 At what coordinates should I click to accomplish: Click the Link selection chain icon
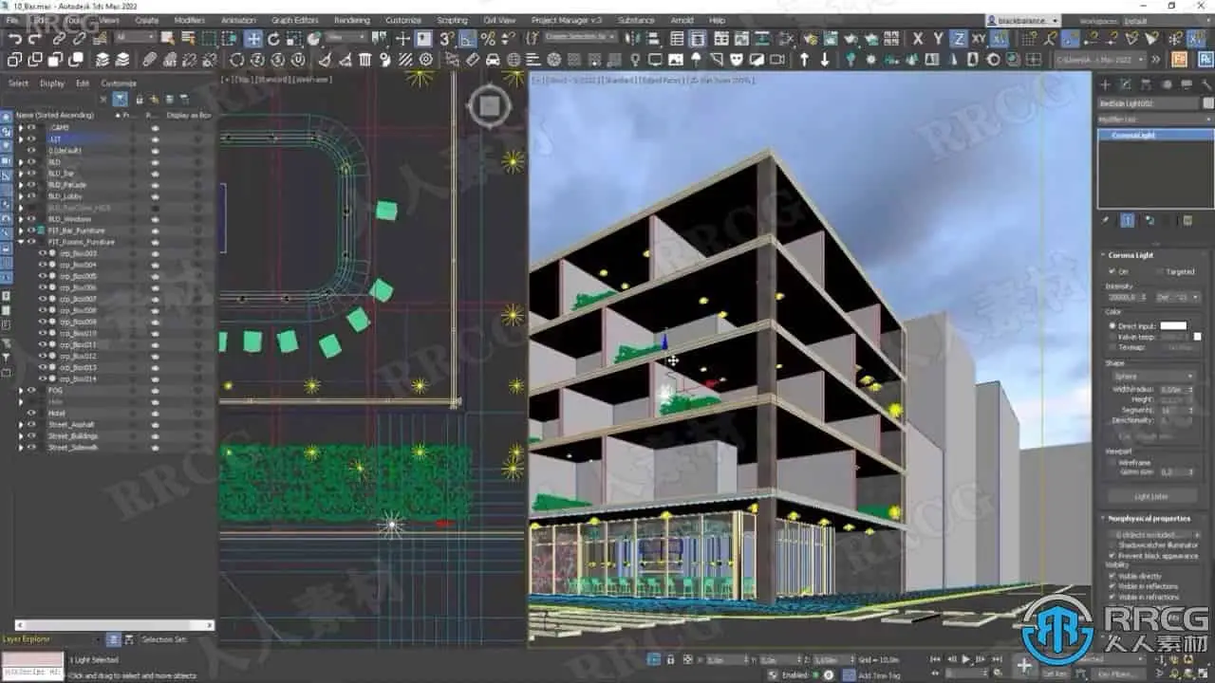coord(59,39)
